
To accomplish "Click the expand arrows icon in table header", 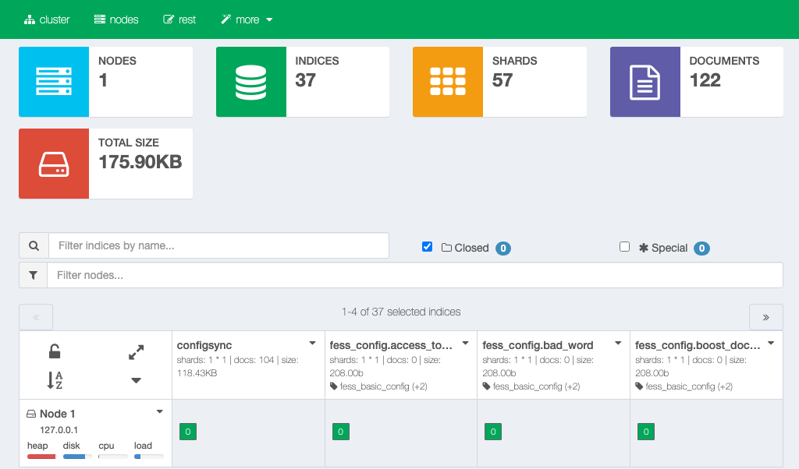I will point(136,353).
